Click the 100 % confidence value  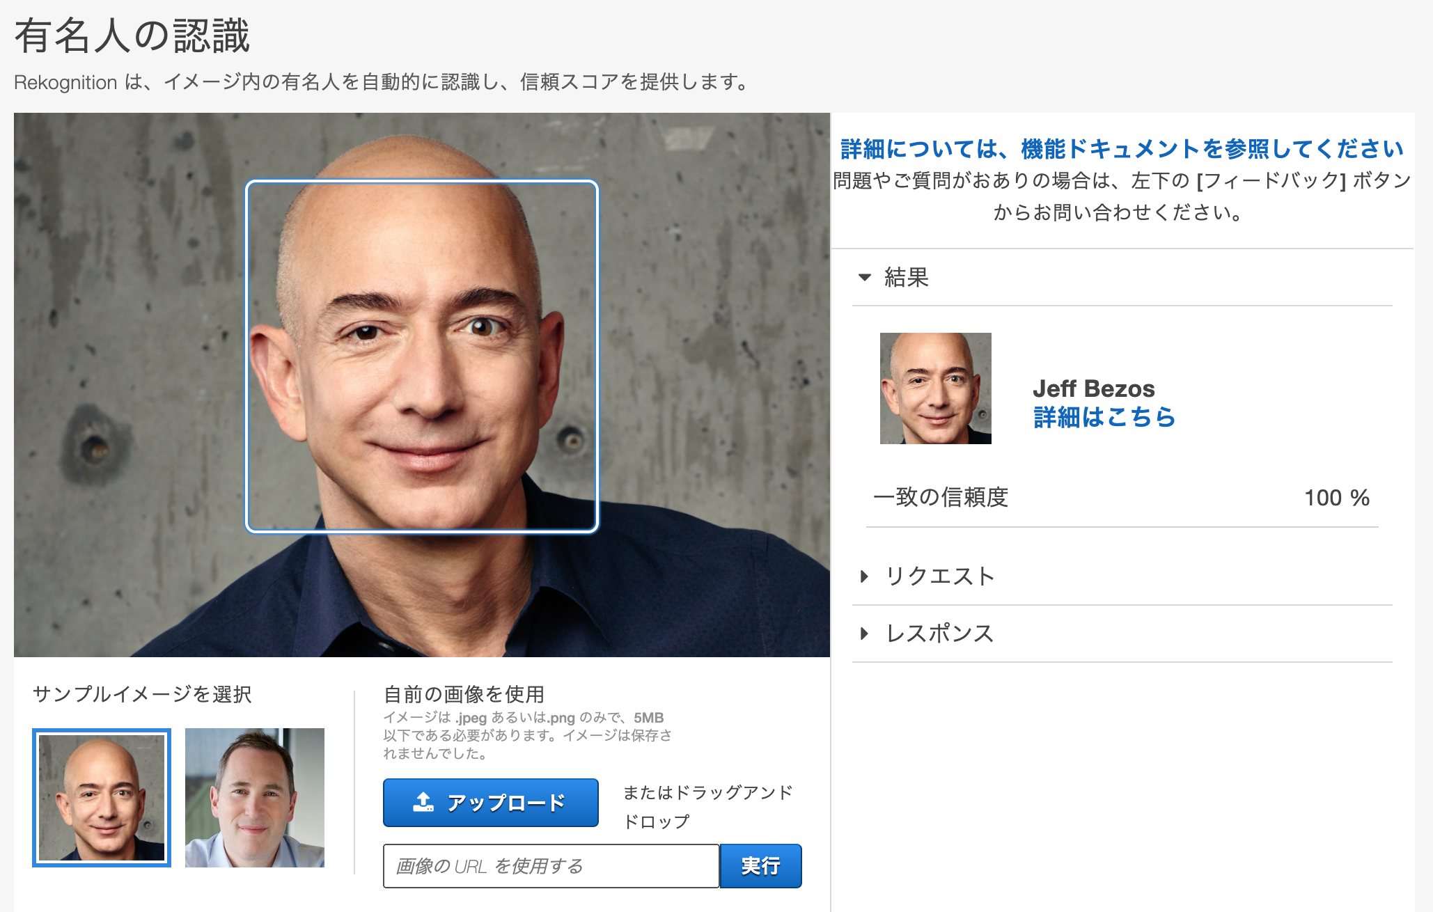click(1337, 498)
